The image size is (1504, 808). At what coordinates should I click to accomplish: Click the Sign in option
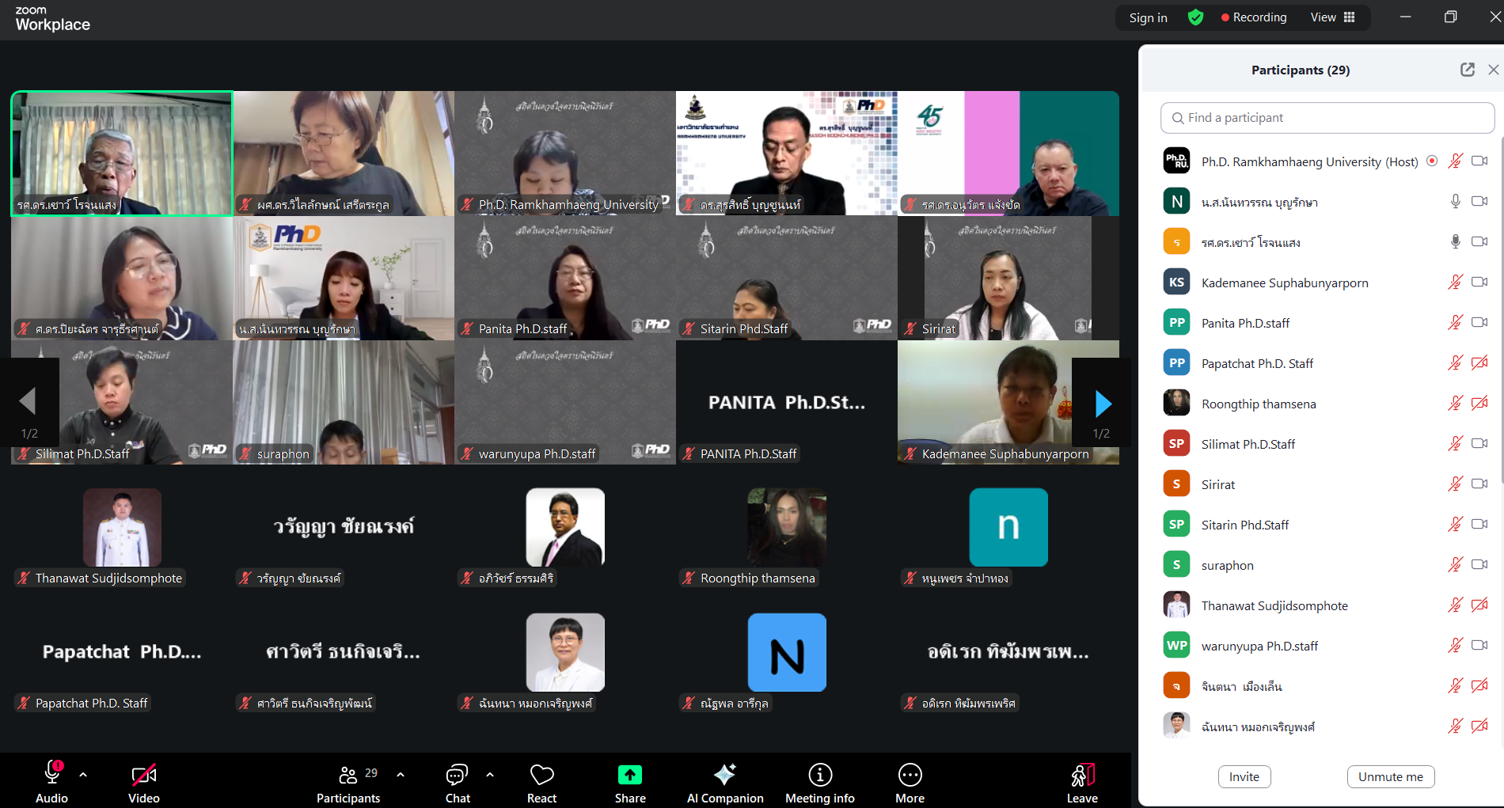point(1148,17)
